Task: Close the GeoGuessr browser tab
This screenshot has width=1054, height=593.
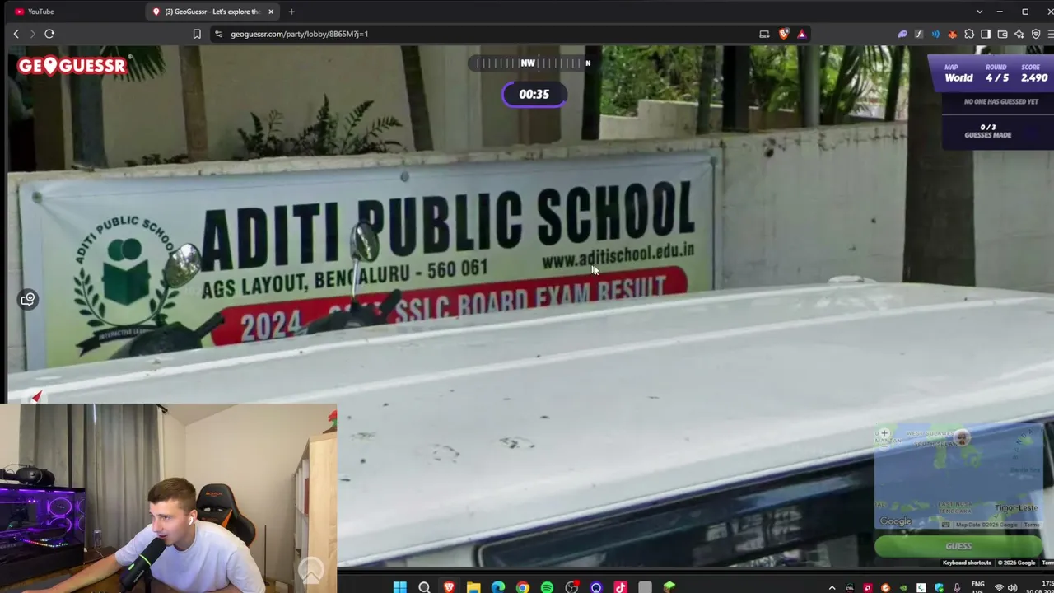Action: (x=271, y=12)
